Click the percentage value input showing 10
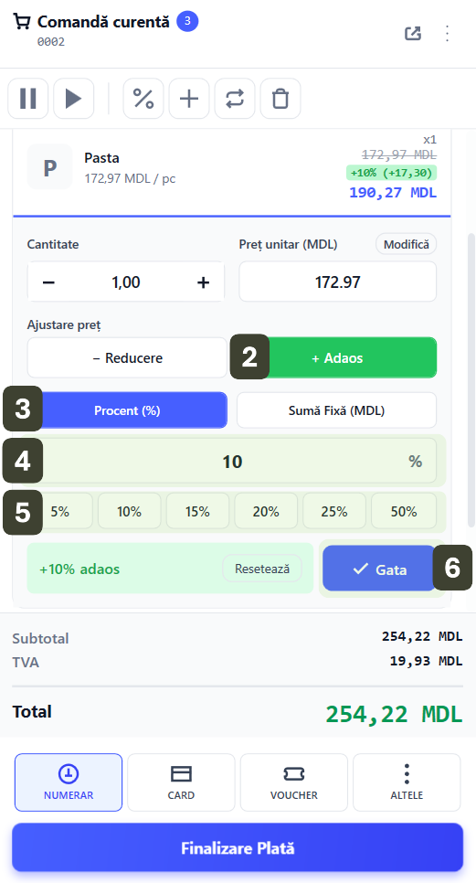Screen dimensions: 476x883 [x=232, y=462]
